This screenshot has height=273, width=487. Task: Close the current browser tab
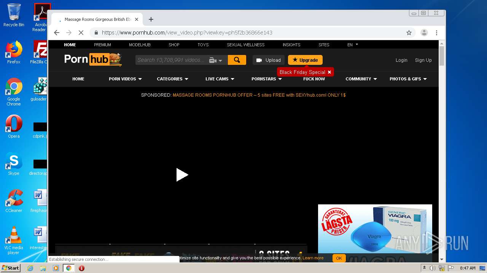137,19
